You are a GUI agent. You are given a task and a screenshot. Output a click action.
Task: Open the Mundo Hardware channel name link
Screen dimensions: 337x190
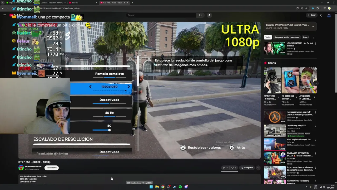pos(33,167)
